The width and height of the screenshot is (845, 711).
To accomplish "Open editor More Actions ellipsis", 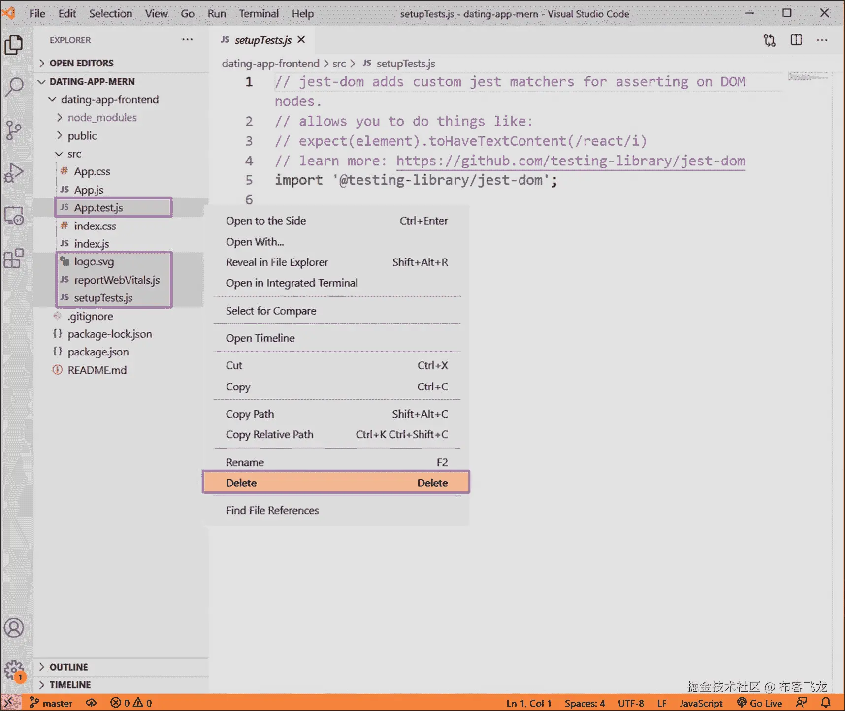I will (x=822, y=40).
